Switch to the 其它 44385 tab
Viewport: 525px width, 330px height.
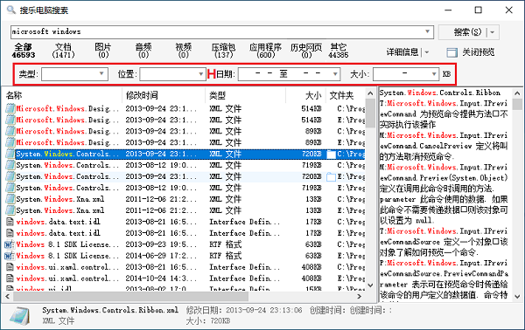click(x=338, y=51)
